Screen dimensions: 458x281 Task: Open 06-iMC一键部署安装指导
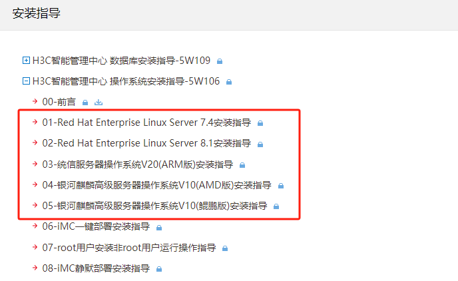[x=96, y=226]
